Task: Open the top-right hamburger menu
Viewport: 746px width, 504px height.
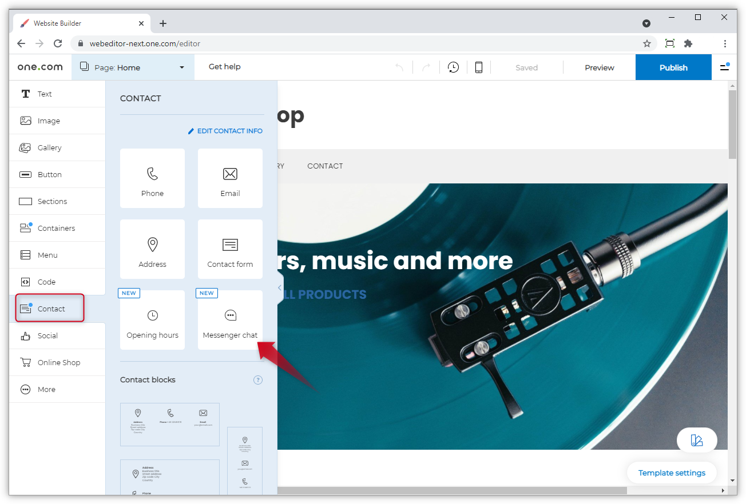Action: [x=724, y=67]
